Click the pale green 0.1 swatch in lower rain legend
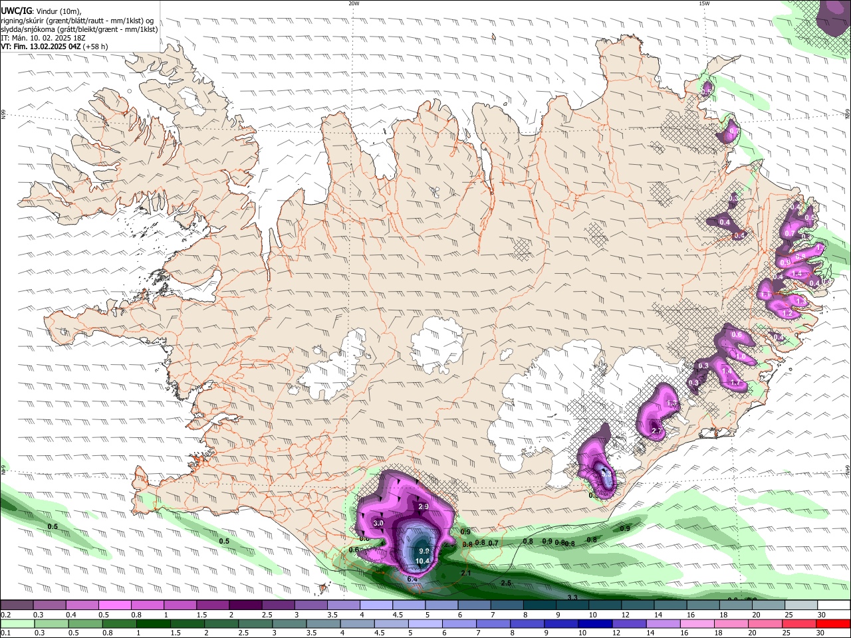 point(17,623)
